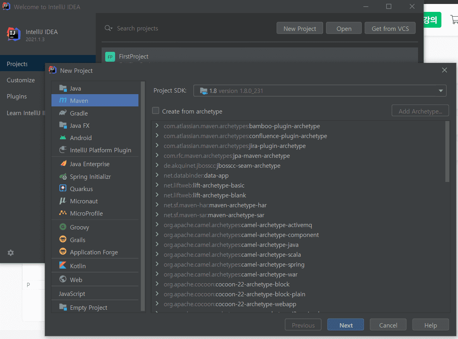Select camel-archetype-spring in archetype list
Image resolution: width=458 pixels, height=339 pixels.
[234, 264]
